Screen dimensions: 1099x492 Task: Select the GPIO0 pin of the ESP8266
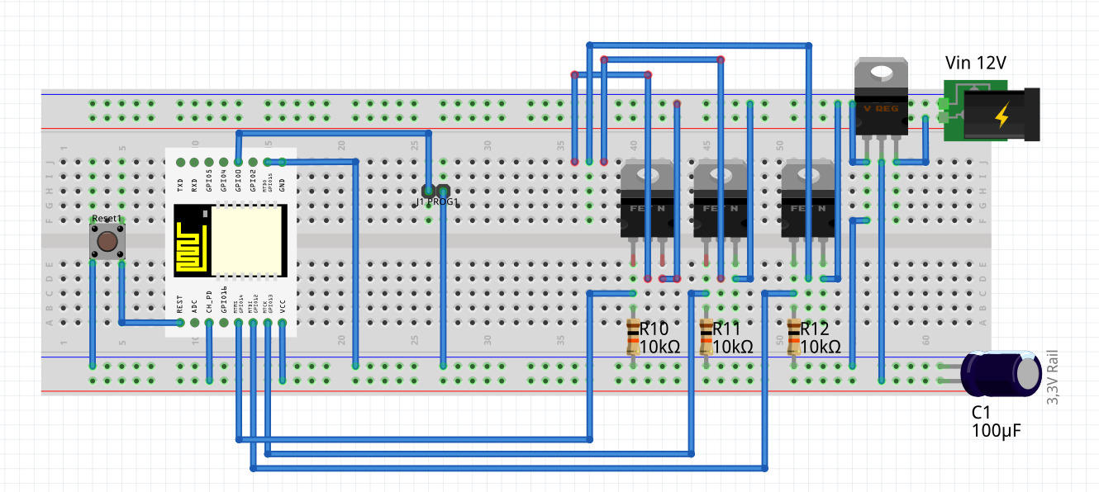[x=238, y=162]
